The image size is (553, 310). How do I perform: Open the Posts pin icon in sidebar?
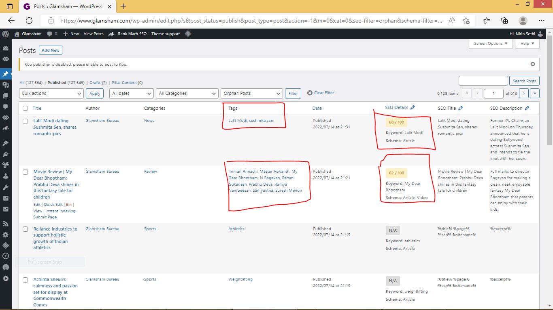pyautogui.click(x=6, y=74)
